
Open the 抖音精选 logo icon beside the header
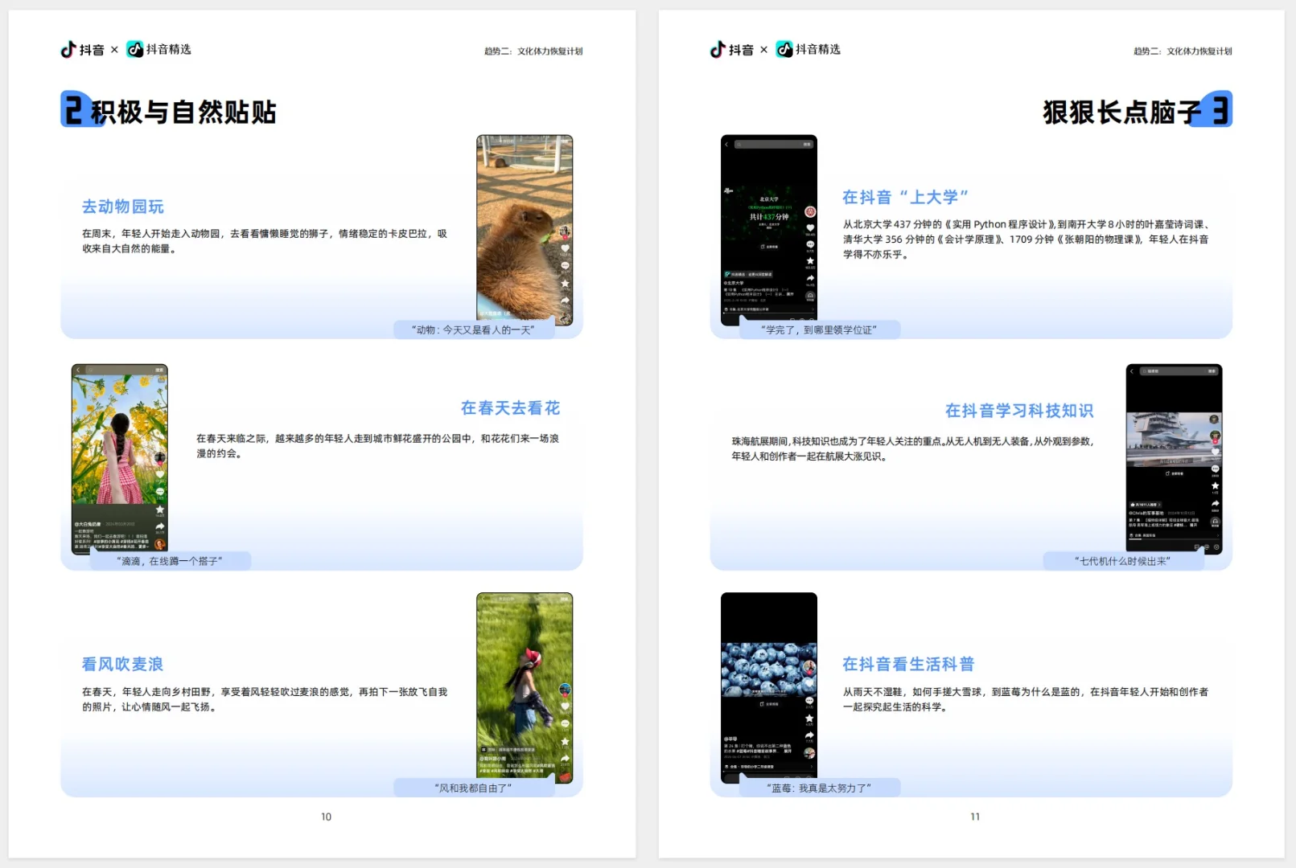tap(137, 49)
